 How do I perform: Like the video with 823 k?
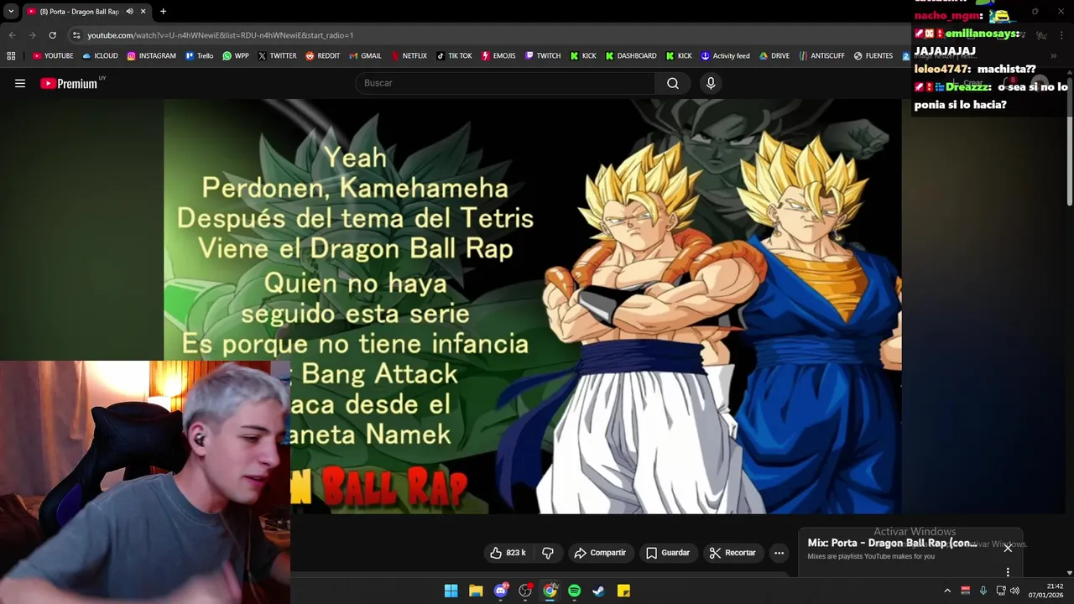click(x=508, y=553)
